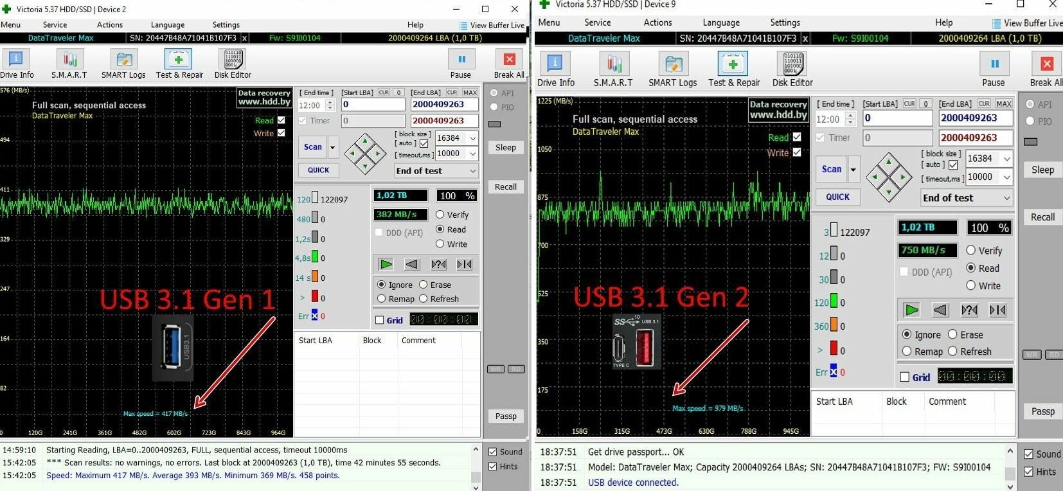Toggle Read graph checkbox in right window
Viewport: 1063px width, 491px height.
click(797, 137)
